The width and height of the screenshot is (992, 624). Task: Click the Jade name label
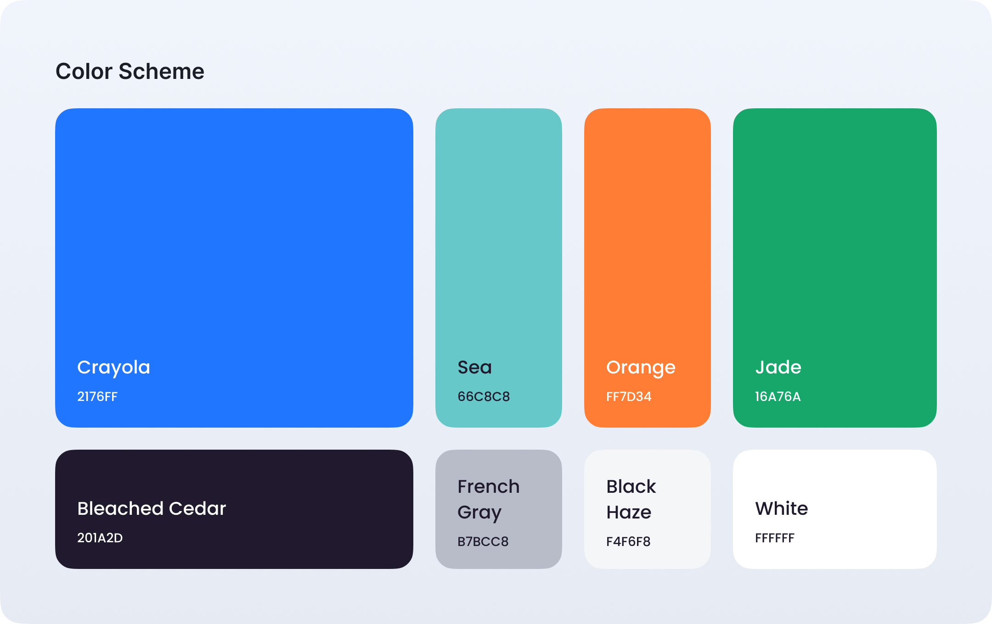click(778, 367)
